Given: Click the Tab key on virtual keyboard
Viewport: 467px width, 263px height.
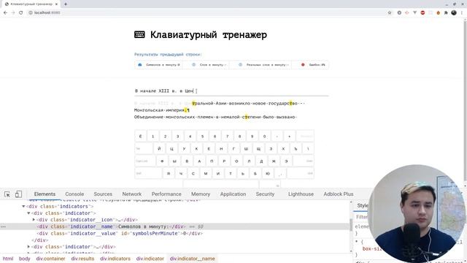Looking at the screenshot, I should pyautogui.click(x=143, y=148).
